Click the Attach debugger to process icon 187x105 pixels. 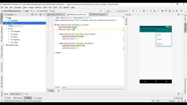[155, 11]
